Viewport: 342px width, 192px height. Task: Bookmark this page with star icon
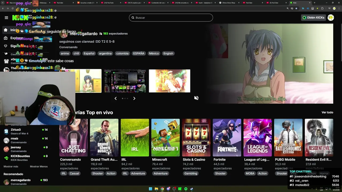pyautogui.click(x=296, y=9)
